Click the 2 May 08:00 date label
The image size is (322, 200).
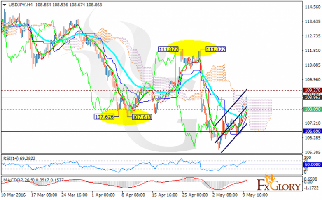click(225, 195)
